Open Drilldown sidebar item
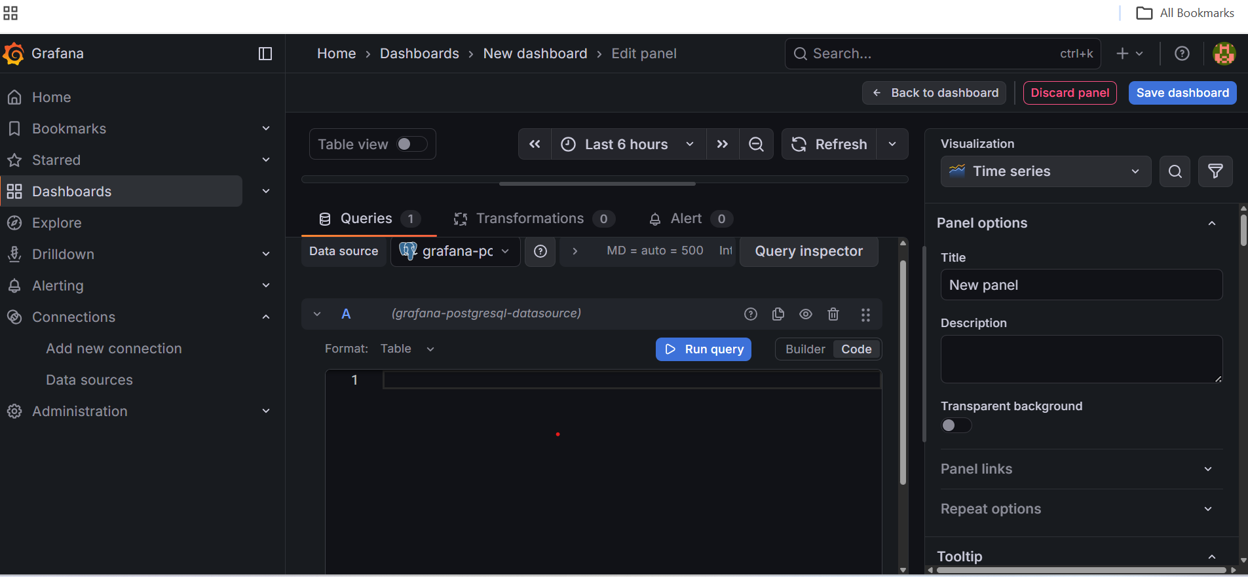Screen dimensions: 1248x577 tap(64, 254)
